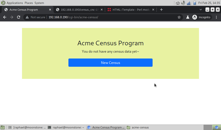Open the Chrome Labs flask icon
Screen dimensions: 221x130
(x=188, y=17)
